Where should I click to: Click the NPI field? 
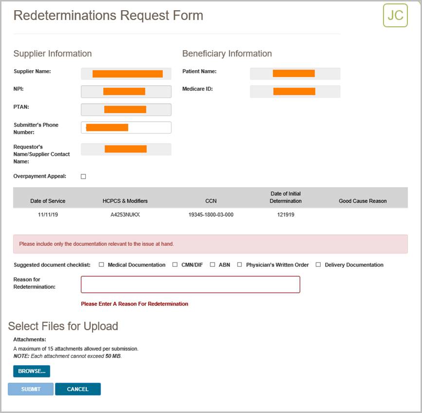click(x=126, y=91)
